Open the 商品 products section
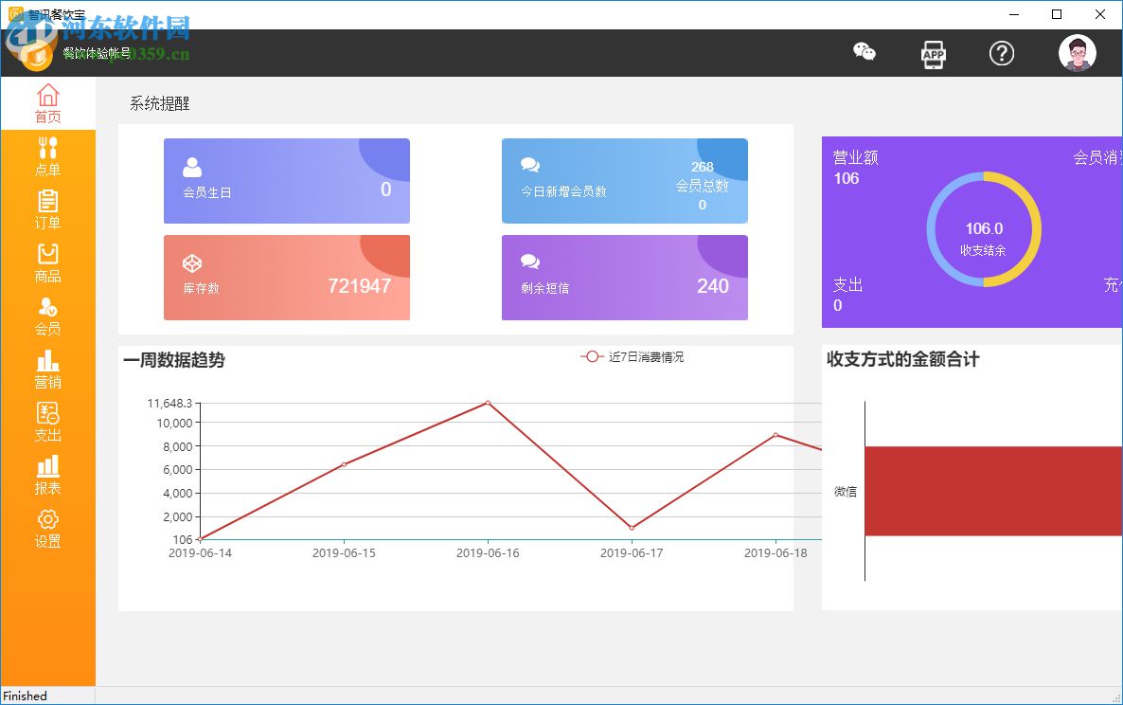The image size is (1123, 705). pos(48,262)
